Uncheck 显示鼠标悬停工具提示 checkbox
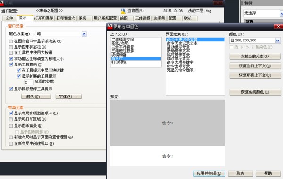This screenshot has height=179, width=283. click(x=11, y=89)
